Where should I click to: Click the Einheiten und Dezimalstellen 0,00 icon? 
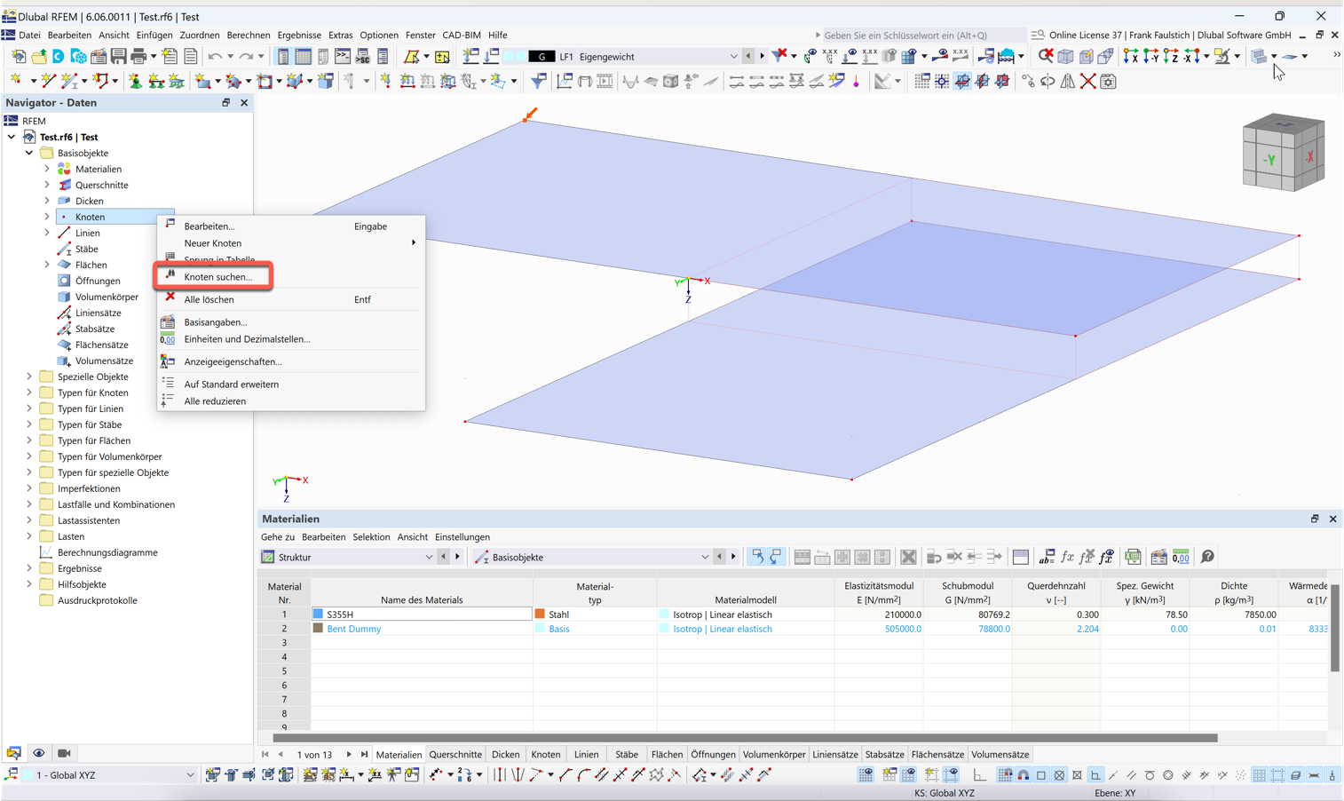168,339
